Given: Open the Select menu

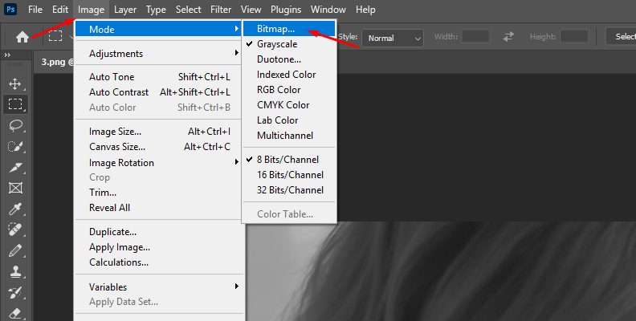Looking at the screenshot, I should click(188, 10).
